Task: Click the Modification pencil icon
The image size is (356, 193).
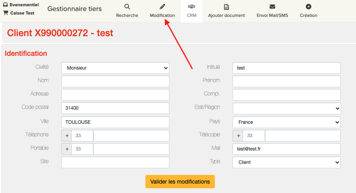Action: tap(162, 7)
